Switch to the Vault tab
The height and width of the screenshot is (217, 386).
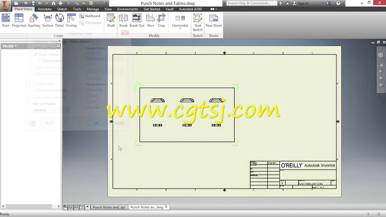click(169, 9)
